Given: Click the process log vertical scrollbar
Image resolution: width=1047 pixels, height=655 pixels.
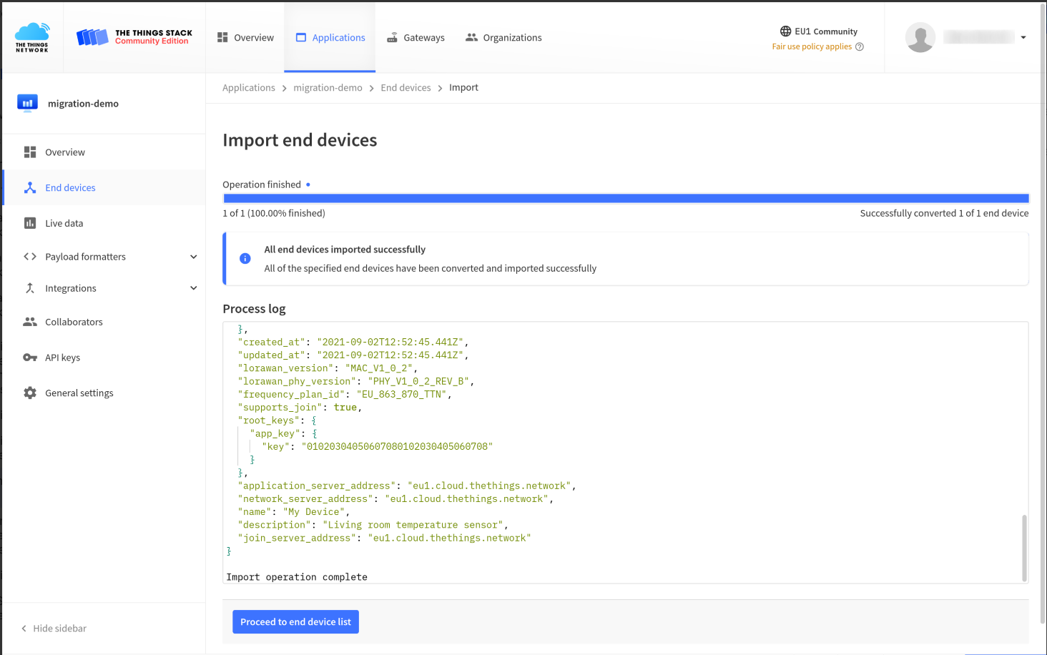Looking at the screenshot, I should [1024, 548].
